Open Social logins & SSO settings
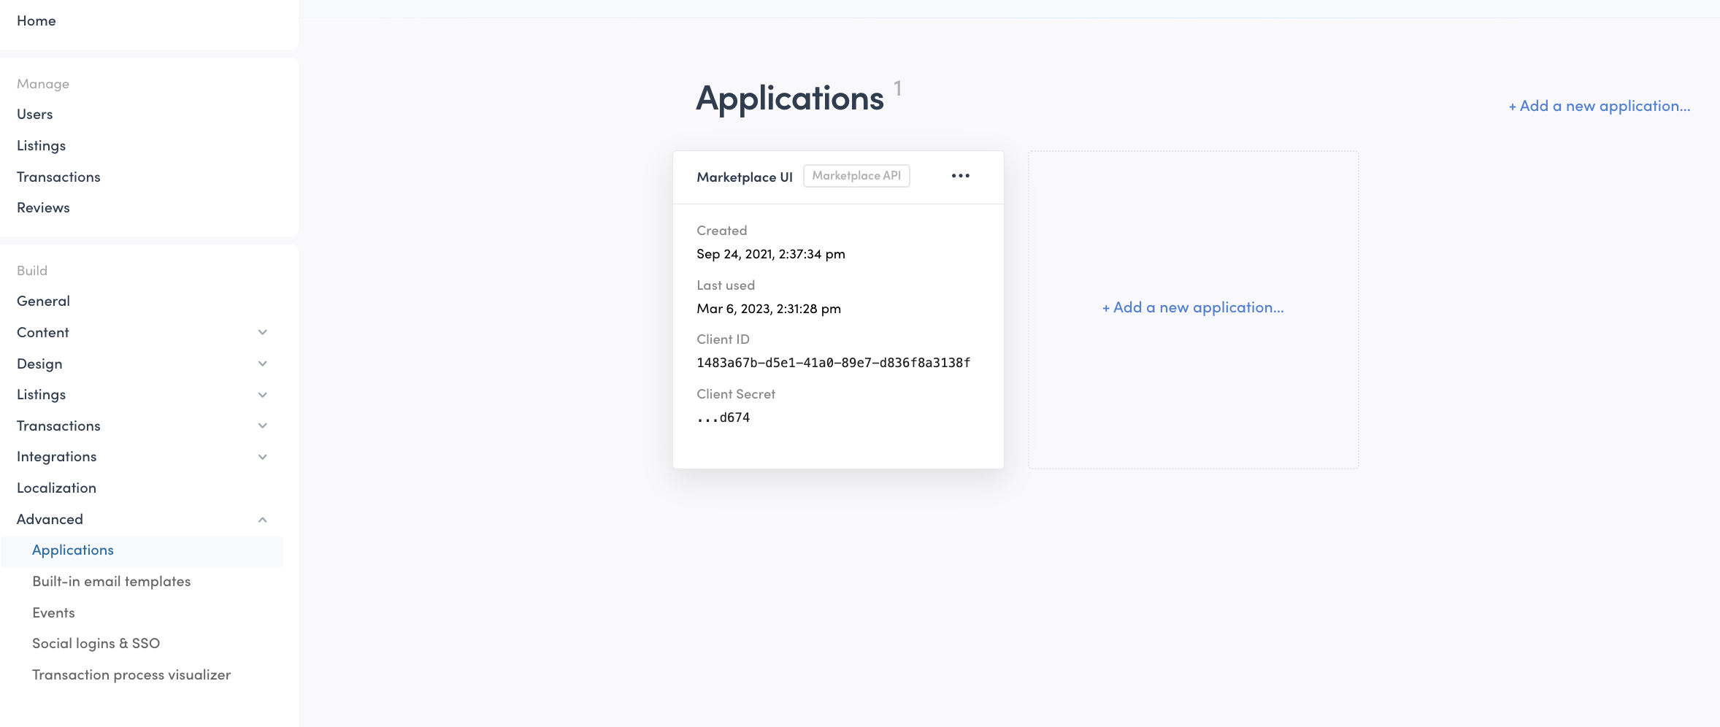This screenshot has height=727, width=1720. [x=96, y=644]
